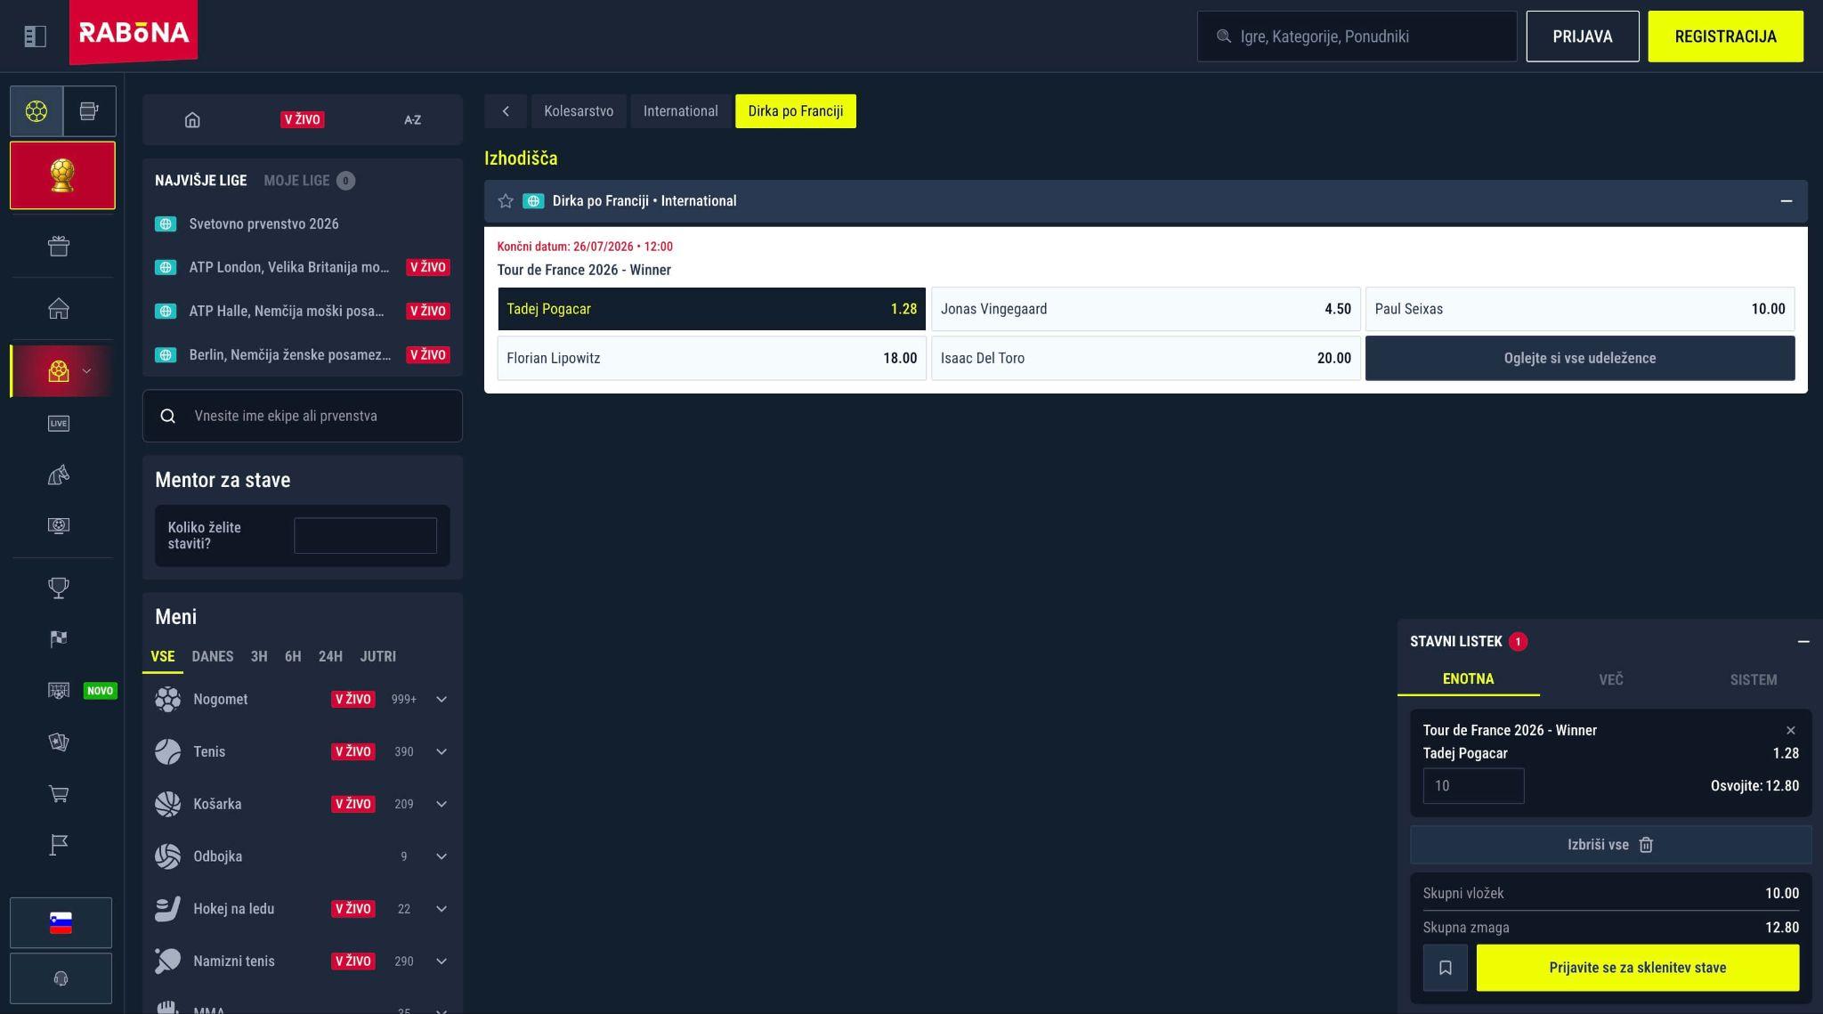Select Jonas Vingegaard at 4.50
Viewport: 1823px width, 1014px height.
click(1146, 309)
